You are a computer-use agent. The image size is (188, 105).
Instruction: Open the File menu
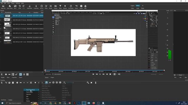tap(2, 3)
